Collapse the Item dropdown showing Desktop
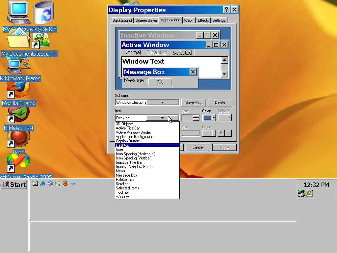Image resolution: width=337 pixels, height=253 pixels. (163, 118)
